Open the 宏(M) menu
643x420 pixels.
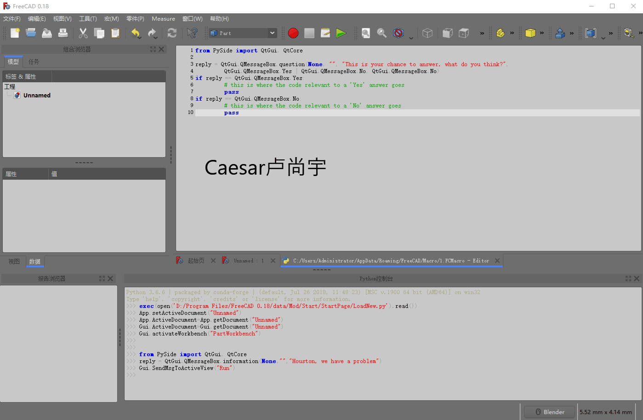(111, 18)
